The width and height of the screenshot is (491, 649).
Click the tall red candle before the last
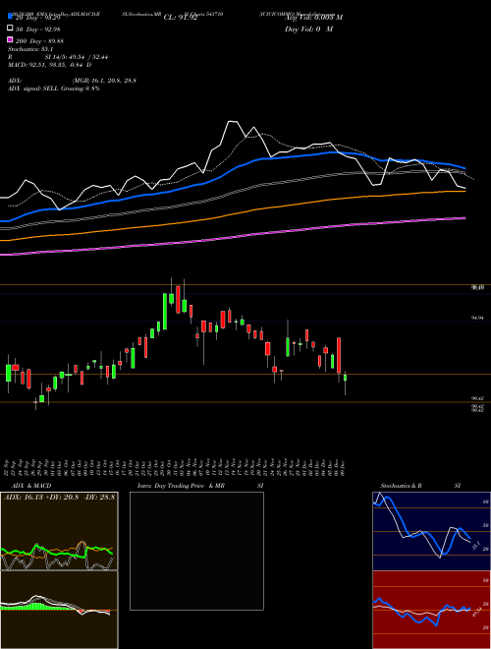[339, 355]
